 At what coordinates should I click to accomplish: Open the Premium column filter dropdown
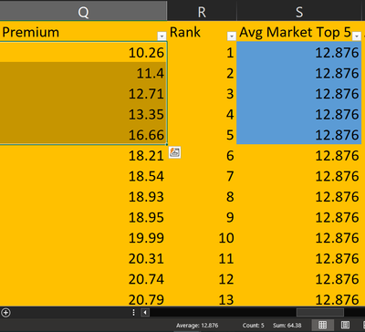tap(162, 36)
